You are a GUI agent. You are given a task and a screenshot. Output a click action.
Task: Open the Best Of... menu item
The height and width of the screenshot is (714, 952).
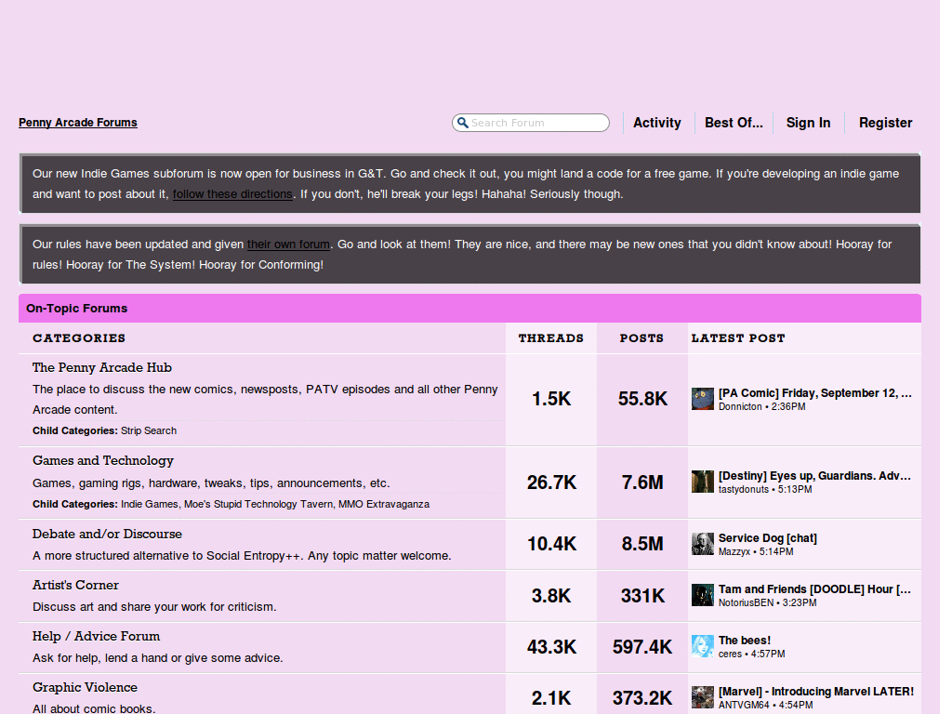click(734, 123)
